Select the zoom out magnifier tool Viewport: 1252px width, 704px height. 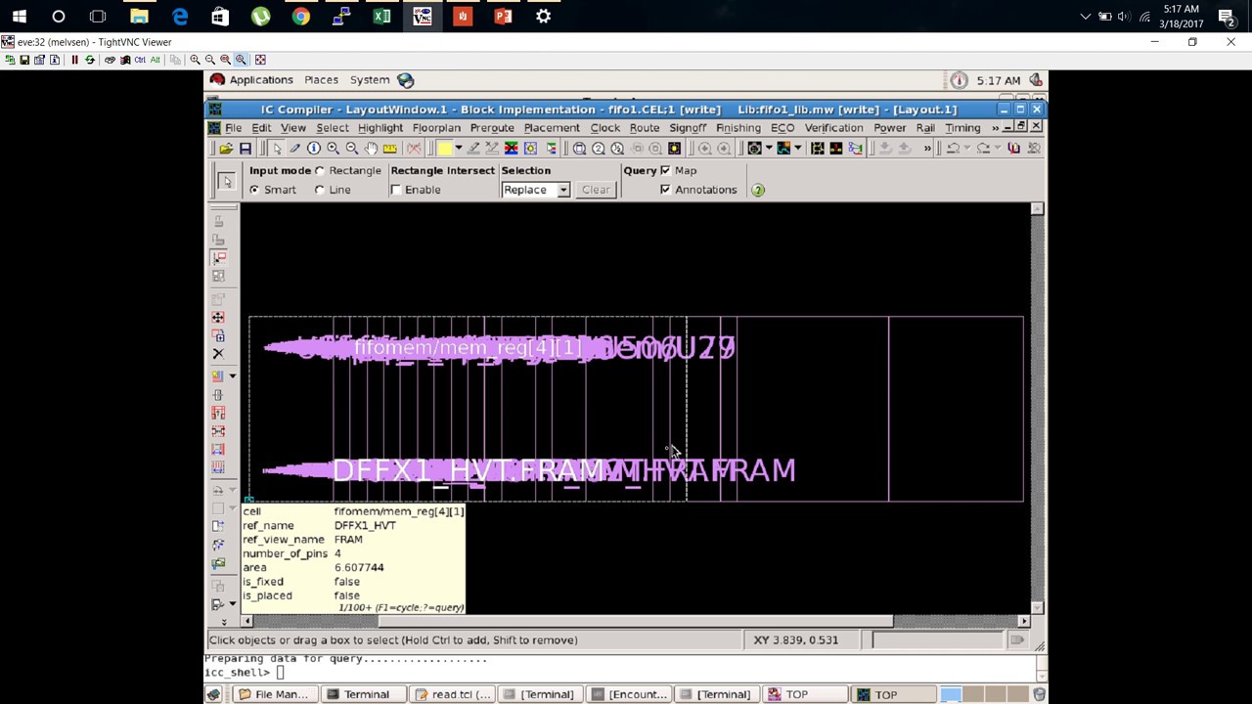[352, 148]
